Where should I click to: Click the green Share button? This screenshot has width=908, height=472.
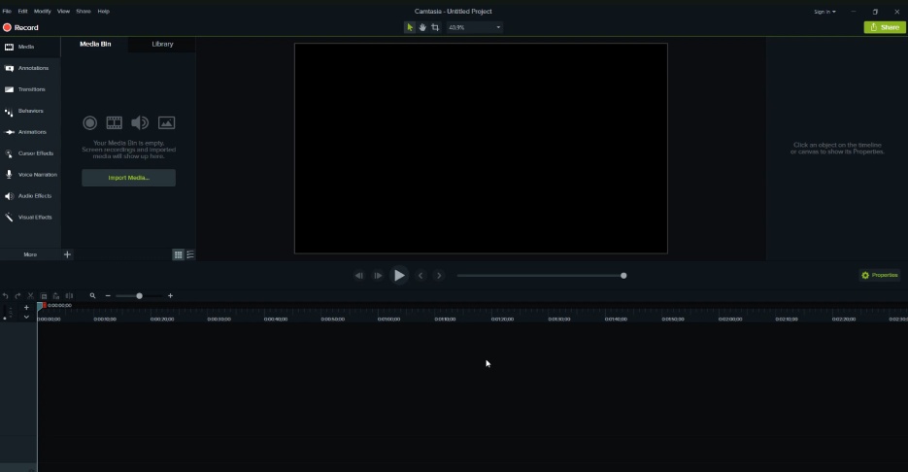[x=884, y=27]
